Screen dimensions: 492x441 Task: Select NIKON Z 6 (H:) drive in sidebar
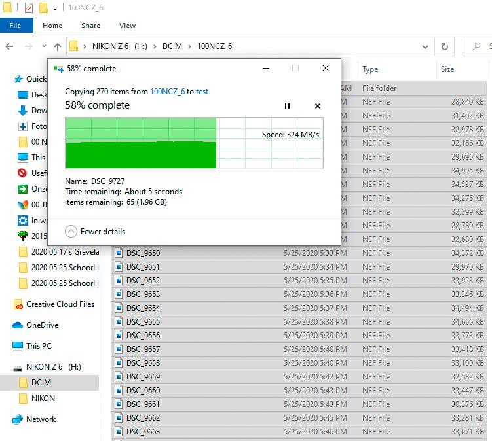tap(47, 366)
